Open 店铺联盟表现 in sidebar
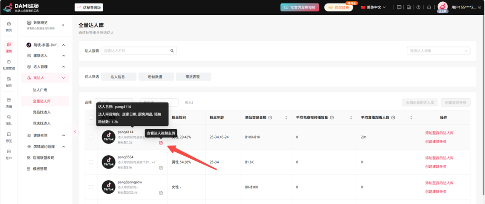 (40, 158)
